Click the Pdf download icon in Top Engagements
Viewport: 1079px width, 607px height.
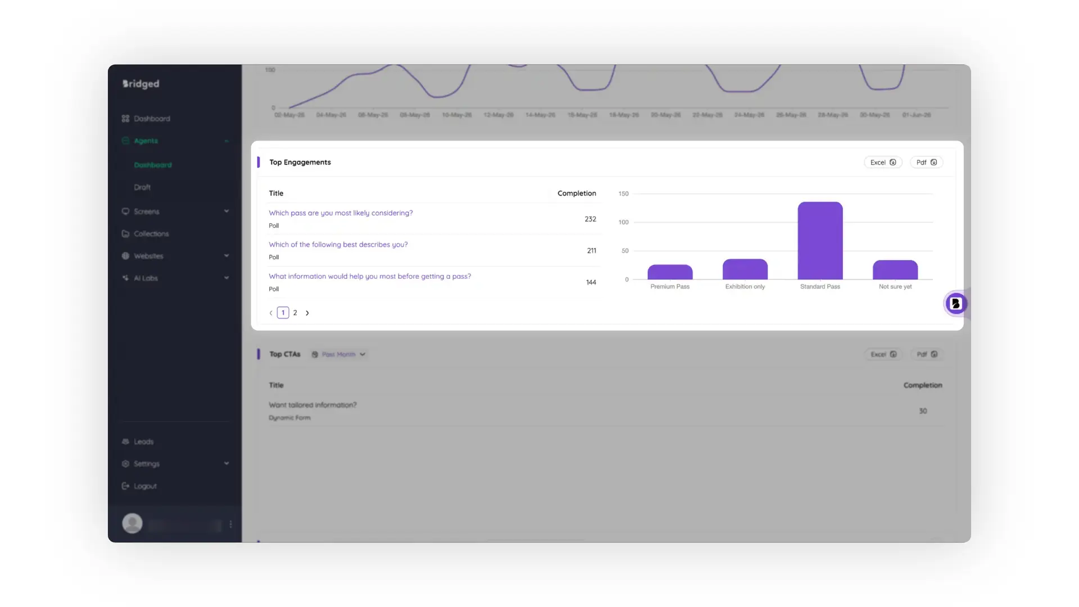coord(934,162)
